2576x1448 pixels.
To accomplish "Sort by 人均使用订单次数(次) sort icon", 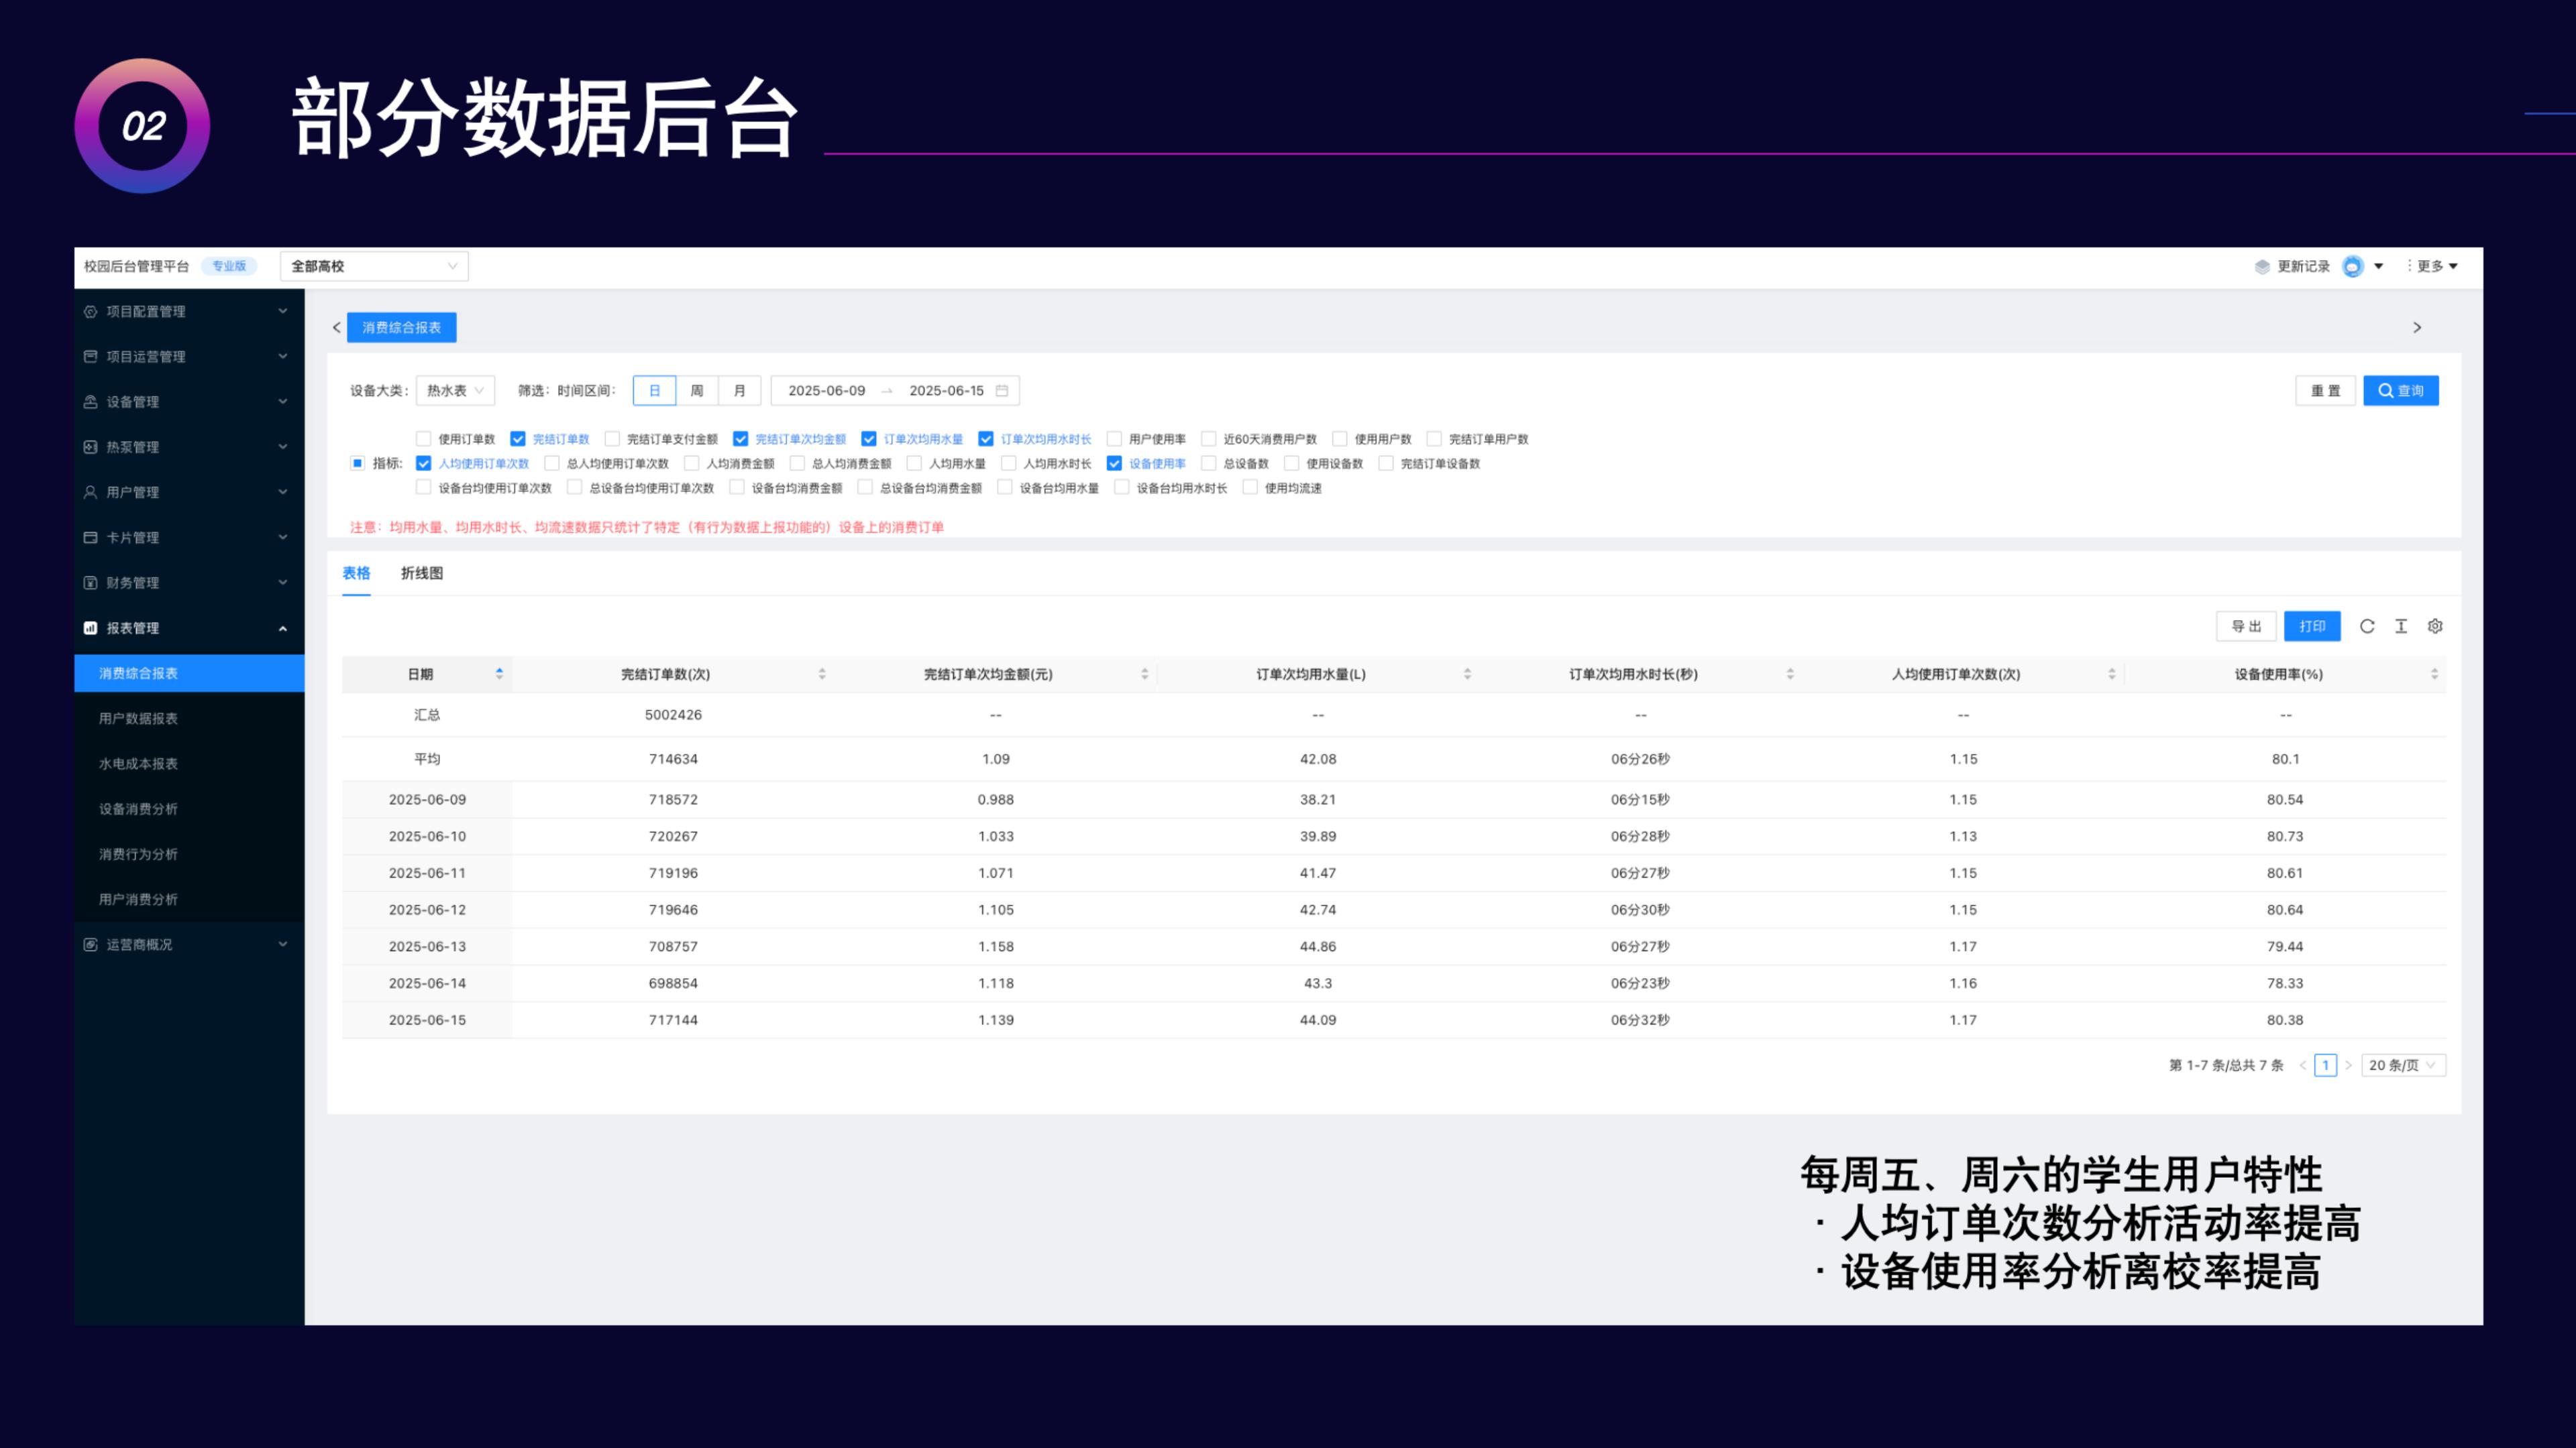I will click(x=2112, y=674).
